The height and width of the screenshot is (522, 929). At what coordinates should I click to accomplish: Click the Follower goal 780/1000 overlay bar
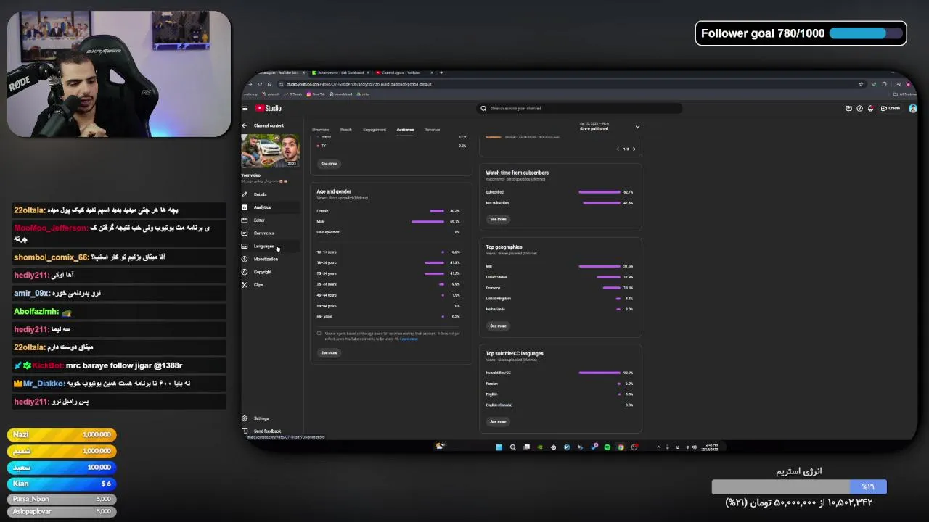pos(801,33)
